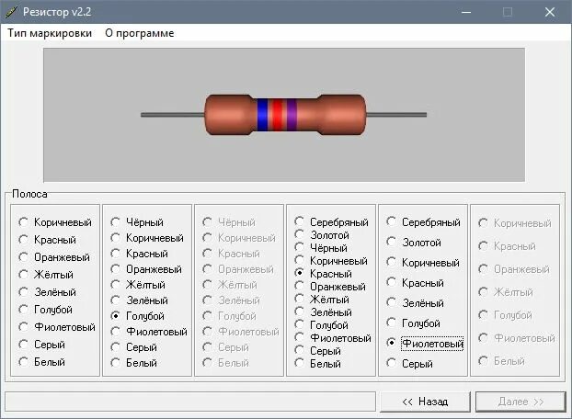Click the Назад button
Viewport: 572px width, 419px height.
425,402
